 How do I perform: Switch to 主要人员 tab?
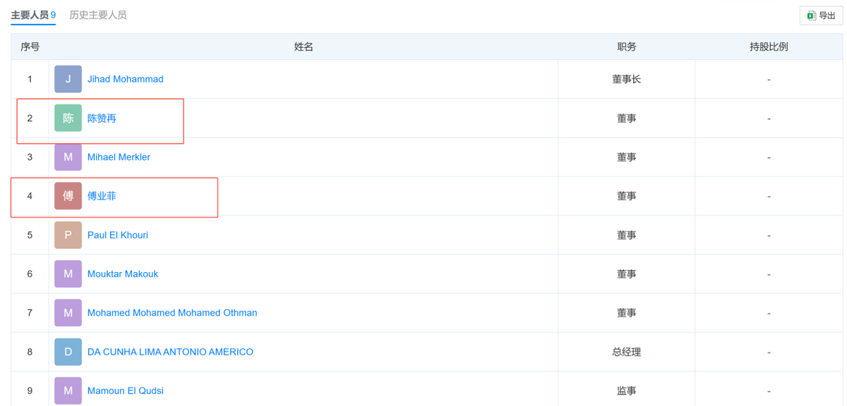coord(33,15)
